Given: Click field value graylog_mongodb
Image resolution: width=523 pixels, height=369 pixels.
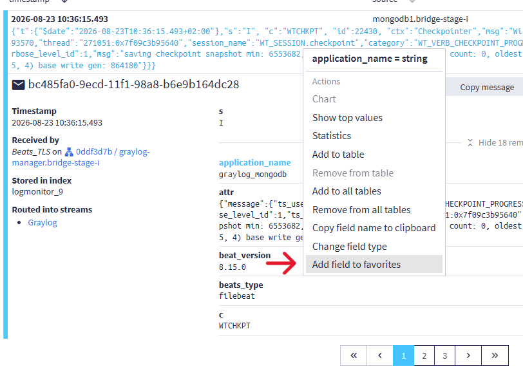Looking at the screenshot, I should 252,174.
